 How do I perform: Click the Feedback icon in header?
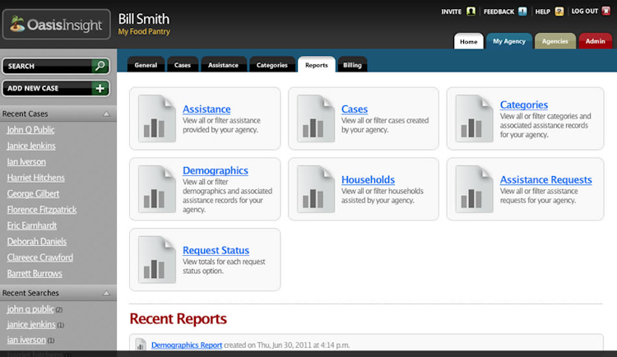pyautogui.click(x=522, y=12)
